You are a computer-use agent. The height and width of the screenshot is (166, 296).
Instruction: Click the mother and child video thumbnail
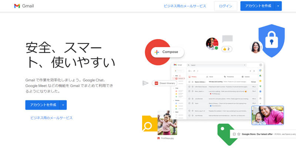coord(267,115)
